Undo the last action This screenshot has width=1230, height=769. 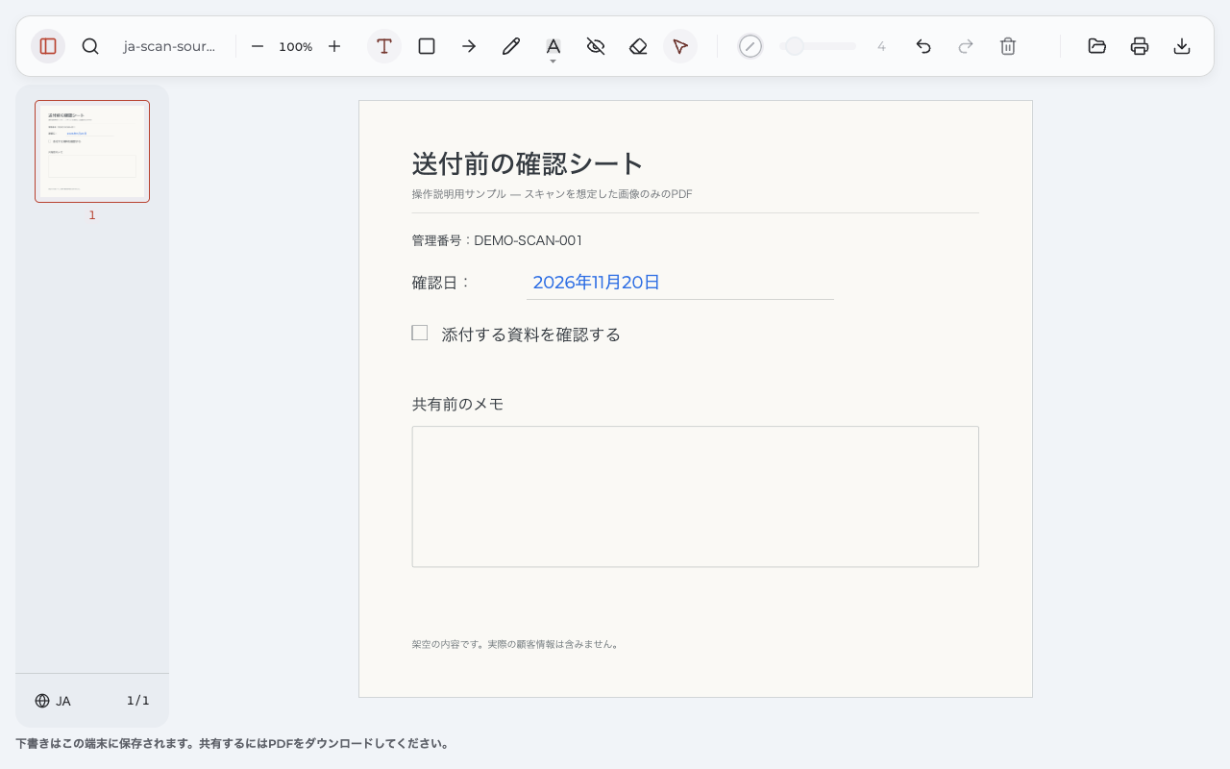[x=923, y=46]
